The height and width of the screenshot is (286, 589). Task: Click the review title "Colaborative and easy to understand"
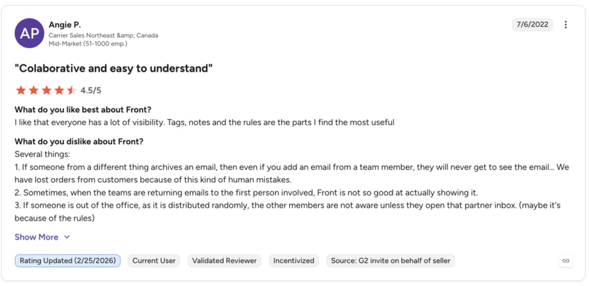pyautogui.click(x=114, y=68)
